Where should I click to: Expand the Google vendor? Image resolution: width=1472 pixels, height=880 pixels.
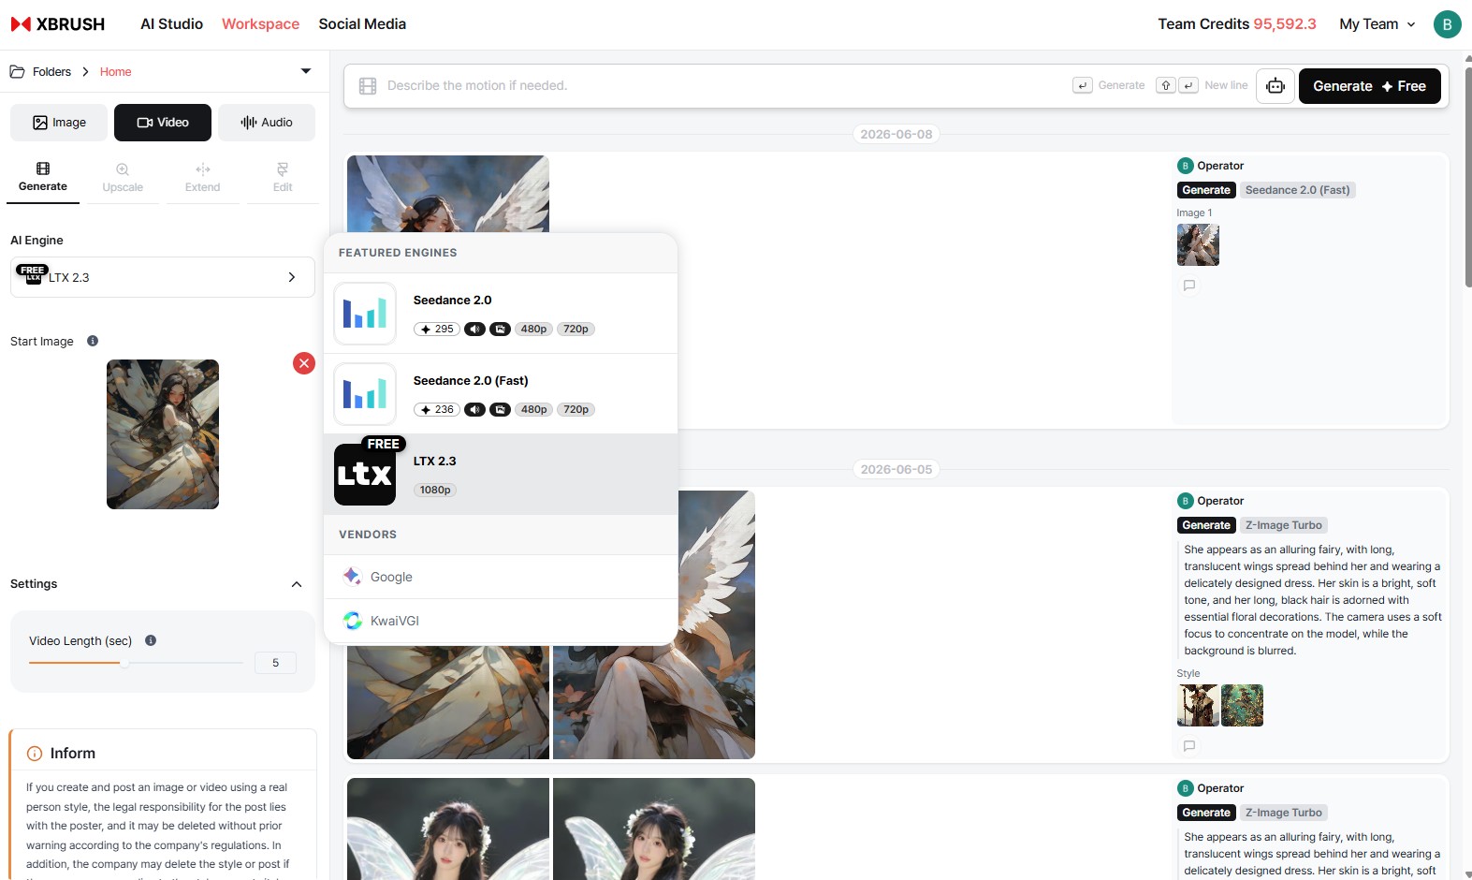click(501, 577)
